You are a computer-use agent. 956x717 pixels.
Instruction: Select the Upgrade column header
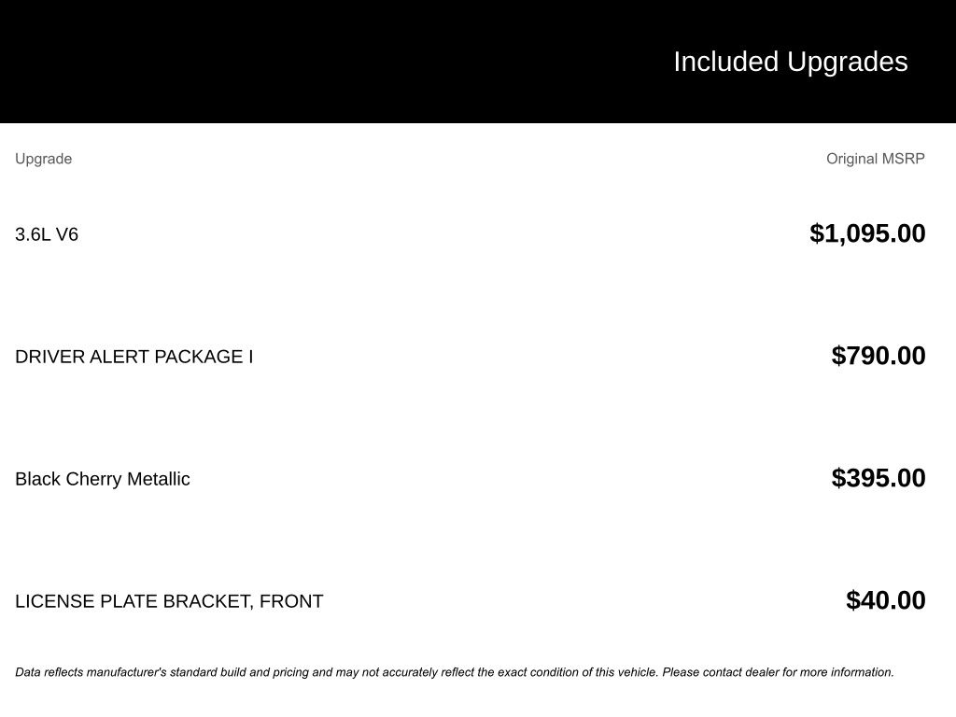pos(43,159)
